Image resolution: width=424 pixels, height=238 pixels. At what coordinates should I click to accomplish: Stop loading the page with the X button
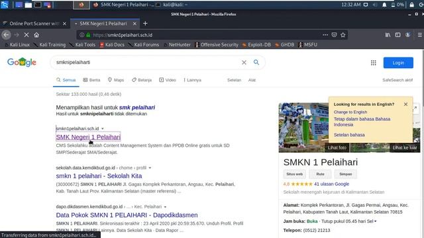(26, 35)
